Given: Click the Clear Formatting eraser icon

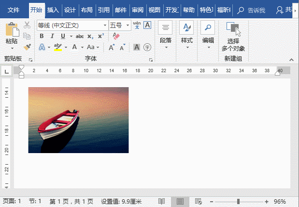Looking at the screenshot, I should click(115, 36).
